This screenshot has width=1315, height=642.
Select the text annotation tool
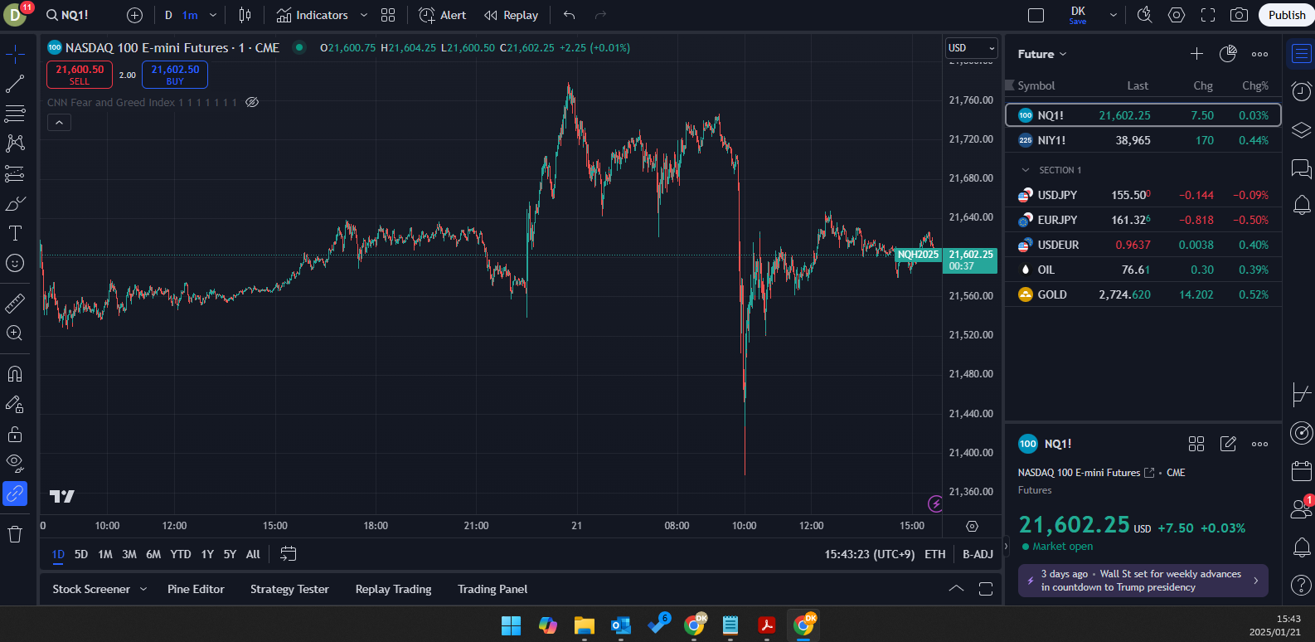pyautogui.click(x=15, y=233)
